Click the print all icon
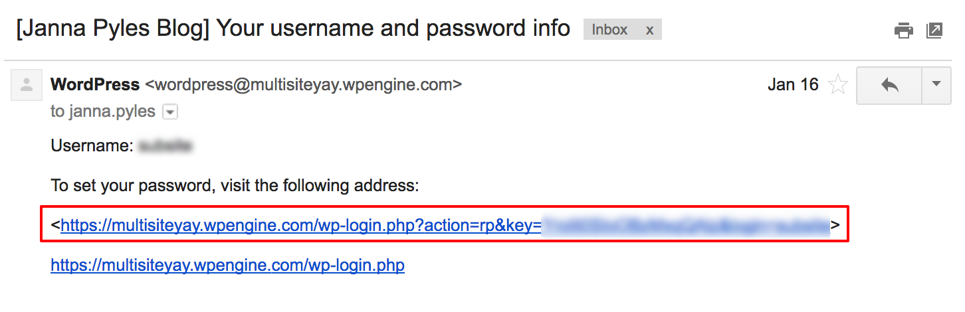Image resolution: width=965 pixels, height=312 pixels. point(903,31)
